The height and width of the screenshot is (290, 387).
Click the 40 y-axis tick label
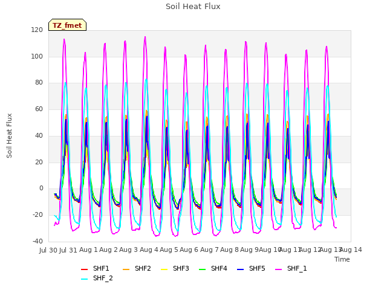(x=39, y=135)
